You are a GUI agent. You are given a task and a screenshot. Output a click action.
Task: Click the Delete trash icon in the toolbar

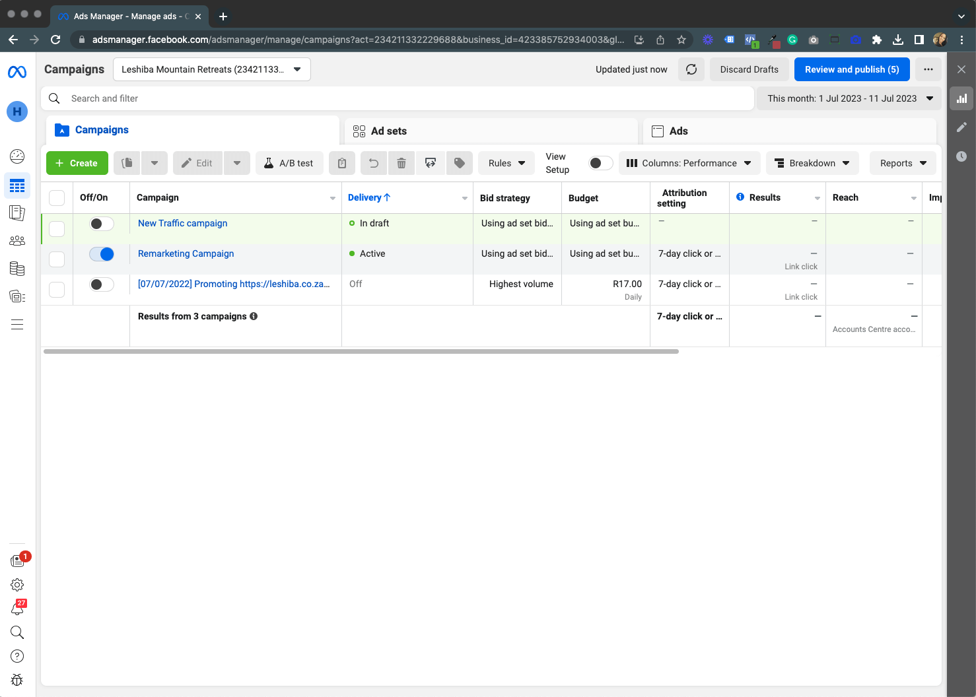tap(401, 163)
